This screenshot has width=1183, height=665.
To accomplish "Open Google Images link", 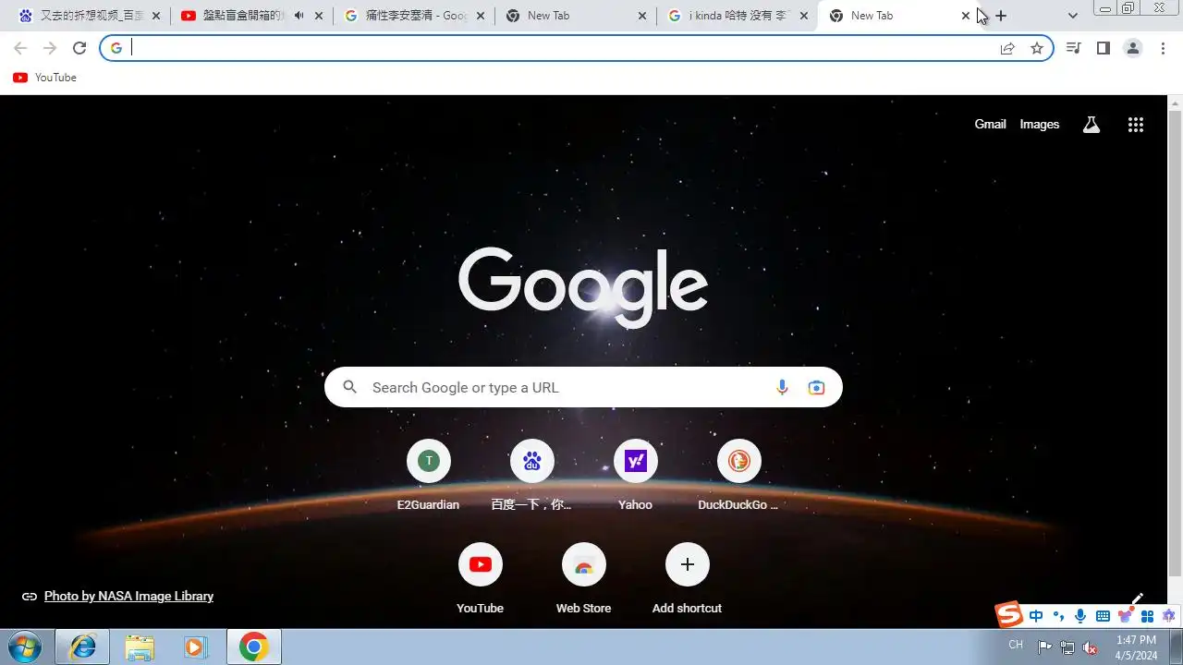I will click(1040, 125).
